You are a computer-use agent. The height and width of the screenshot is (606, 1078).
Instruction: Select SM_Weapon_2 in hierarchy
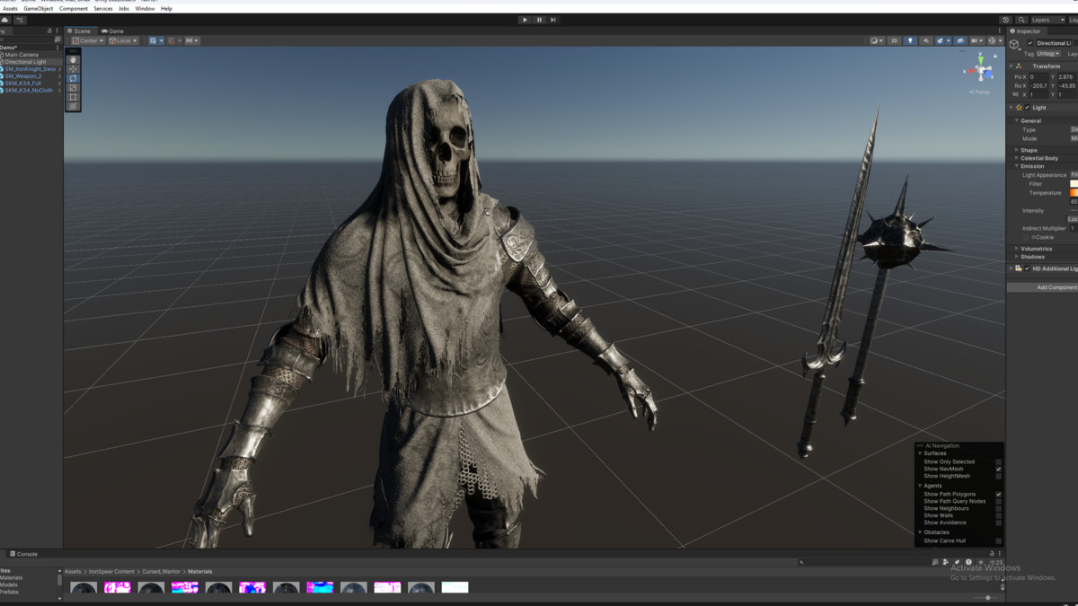click(23, 76)
